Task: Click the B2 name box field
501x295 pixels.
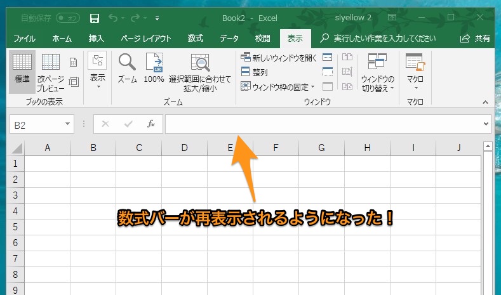Action: click(x=37, y=125)
